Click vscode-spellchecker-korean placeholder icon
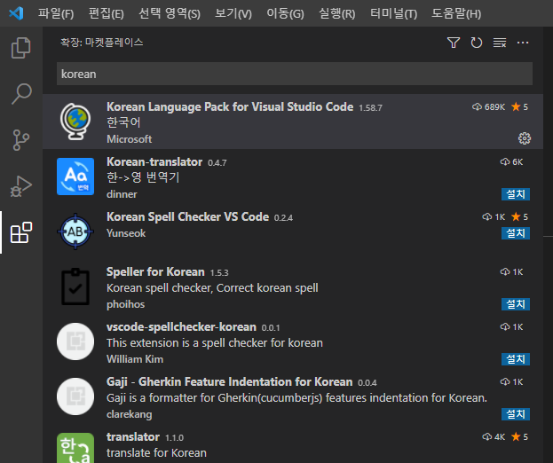The image size is (553, 463). (x=75, y=341)
